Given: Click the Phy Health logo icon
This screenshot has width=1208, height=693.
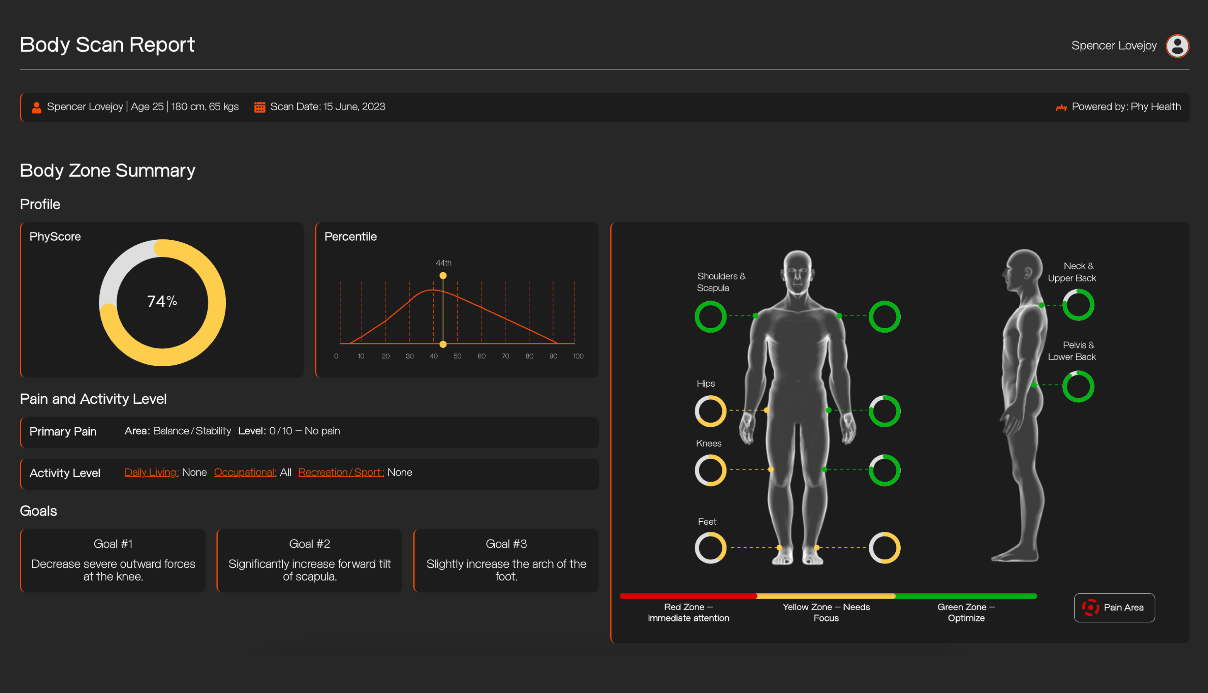Looking at the screenshot, I should click(1061, 108).
